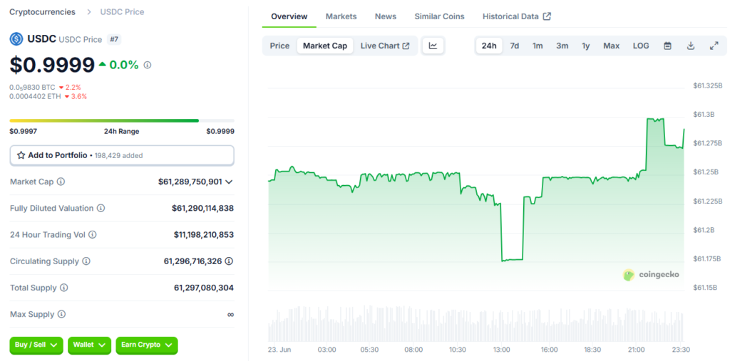Switch chart to Price view
This screenshot has width=730, height=361.
pyautogui.click(x=279, y=46)
